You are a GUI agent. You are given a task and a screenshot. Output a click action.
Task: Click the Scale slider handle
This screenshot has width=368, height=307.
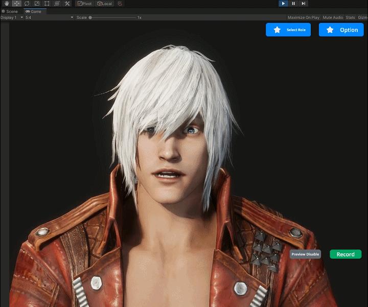[x=90, y=17]
